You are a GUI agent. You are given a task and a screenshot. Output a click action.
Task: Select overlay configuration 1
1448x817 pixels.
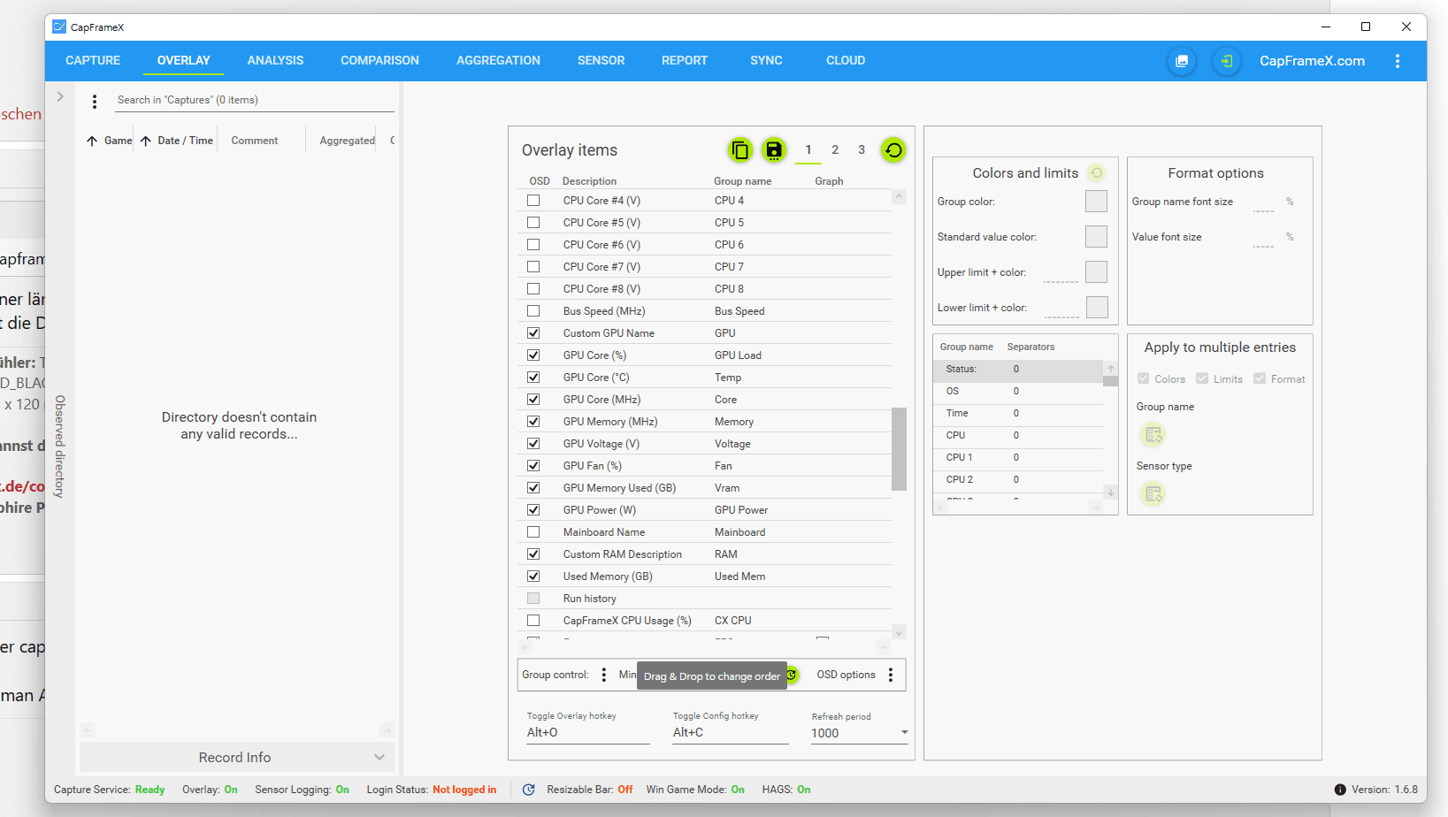coord(808,150)
